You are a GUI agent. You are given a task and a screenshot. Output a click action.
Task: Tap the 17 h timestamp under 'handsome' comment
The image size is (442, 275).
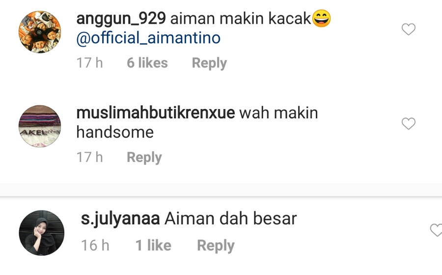[90, 157]
